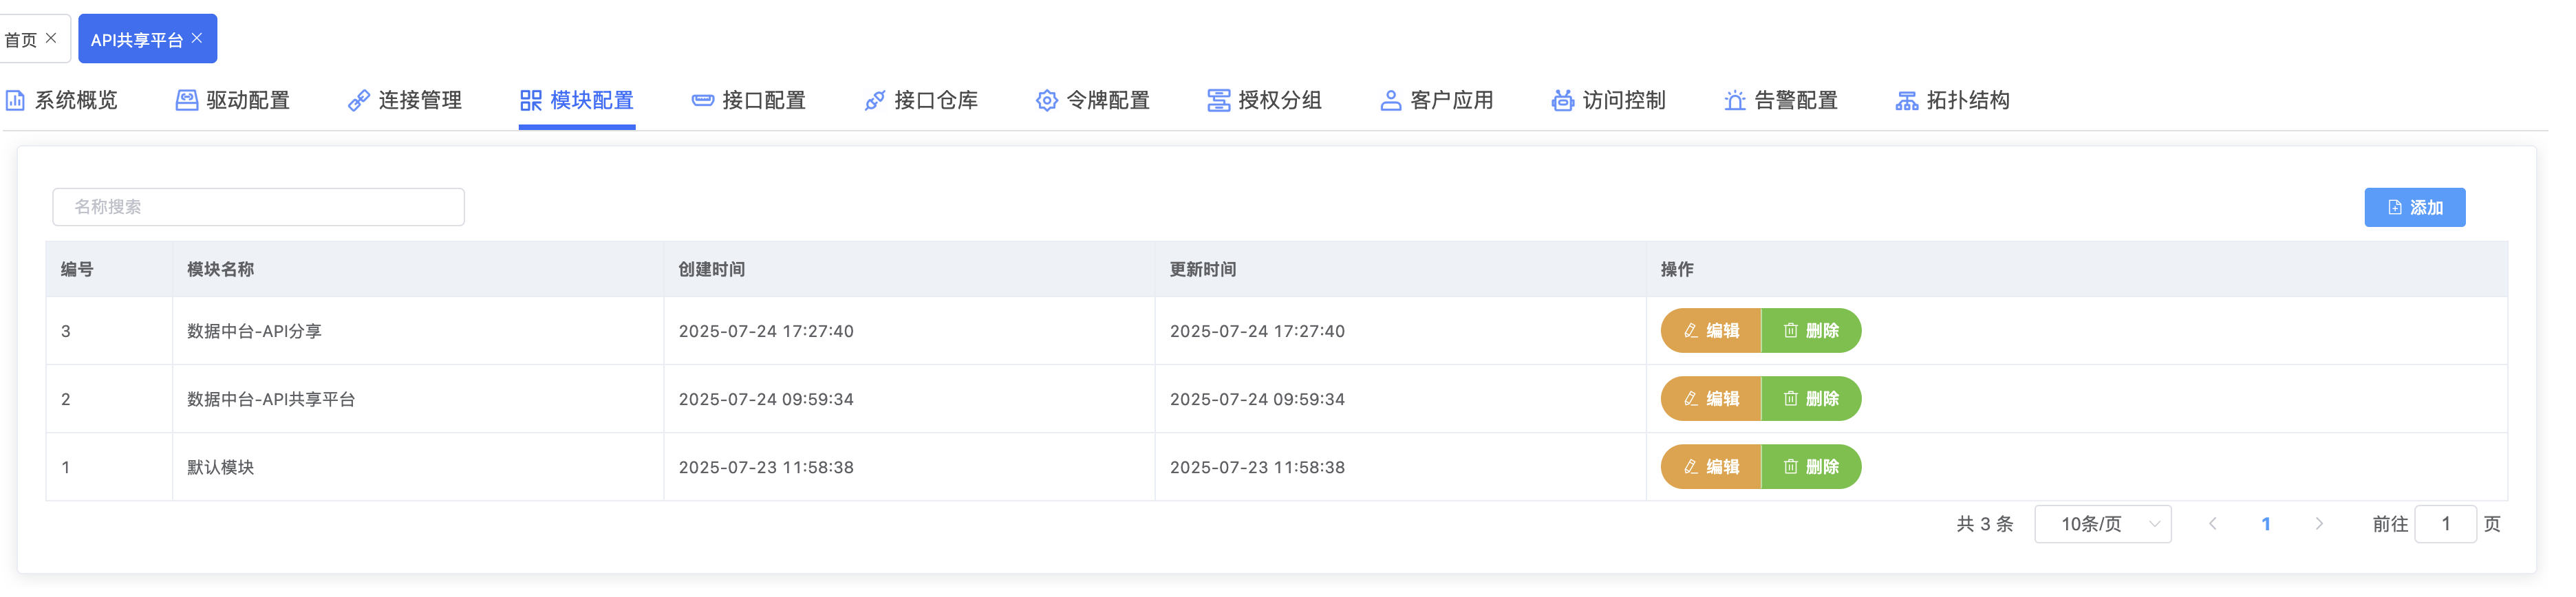Edit the 数据中台-API分享 module
This screenshot has height=597, width=2576.
click(x=1710, y=331)
